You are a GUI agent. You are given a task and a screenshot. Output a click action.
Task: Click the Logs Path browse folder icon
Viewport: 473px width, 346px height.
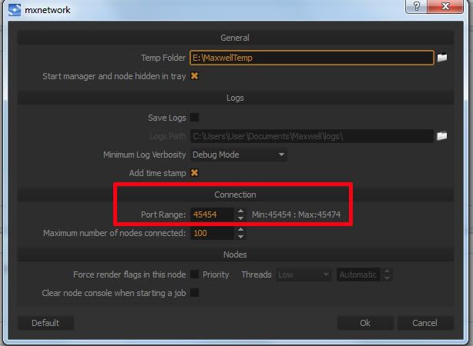[442, 136]
